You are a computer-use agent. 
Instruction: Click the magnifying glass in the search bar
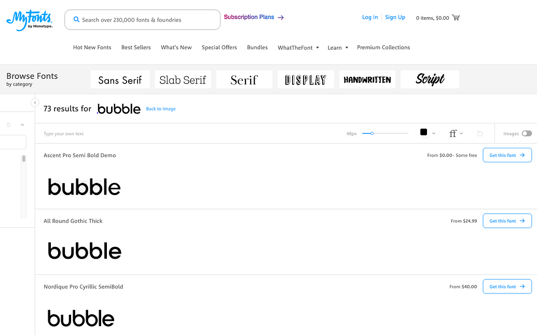pos(76,19)
